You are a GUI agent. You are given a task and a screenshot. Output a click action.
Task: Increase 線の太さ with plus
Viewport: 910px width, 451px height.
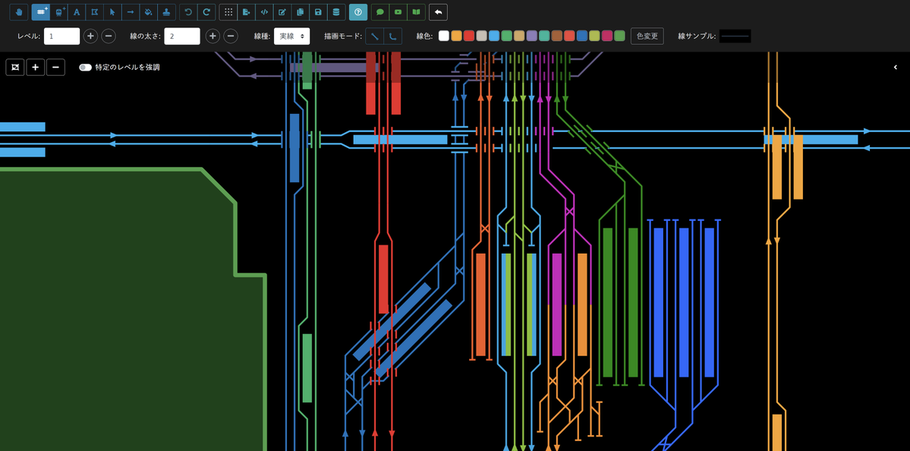pos(213,36)
